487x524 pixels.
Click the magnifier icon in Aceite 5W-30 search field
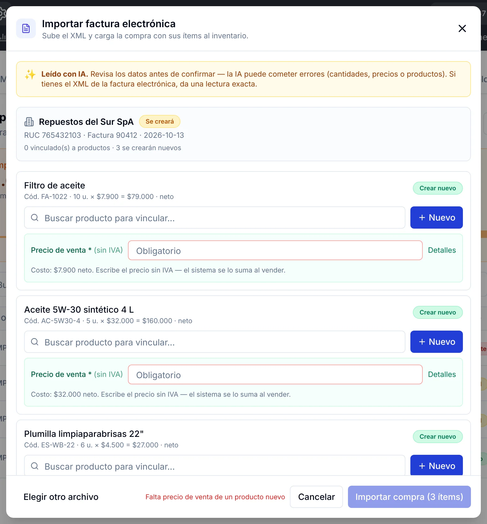click(35, 342)
